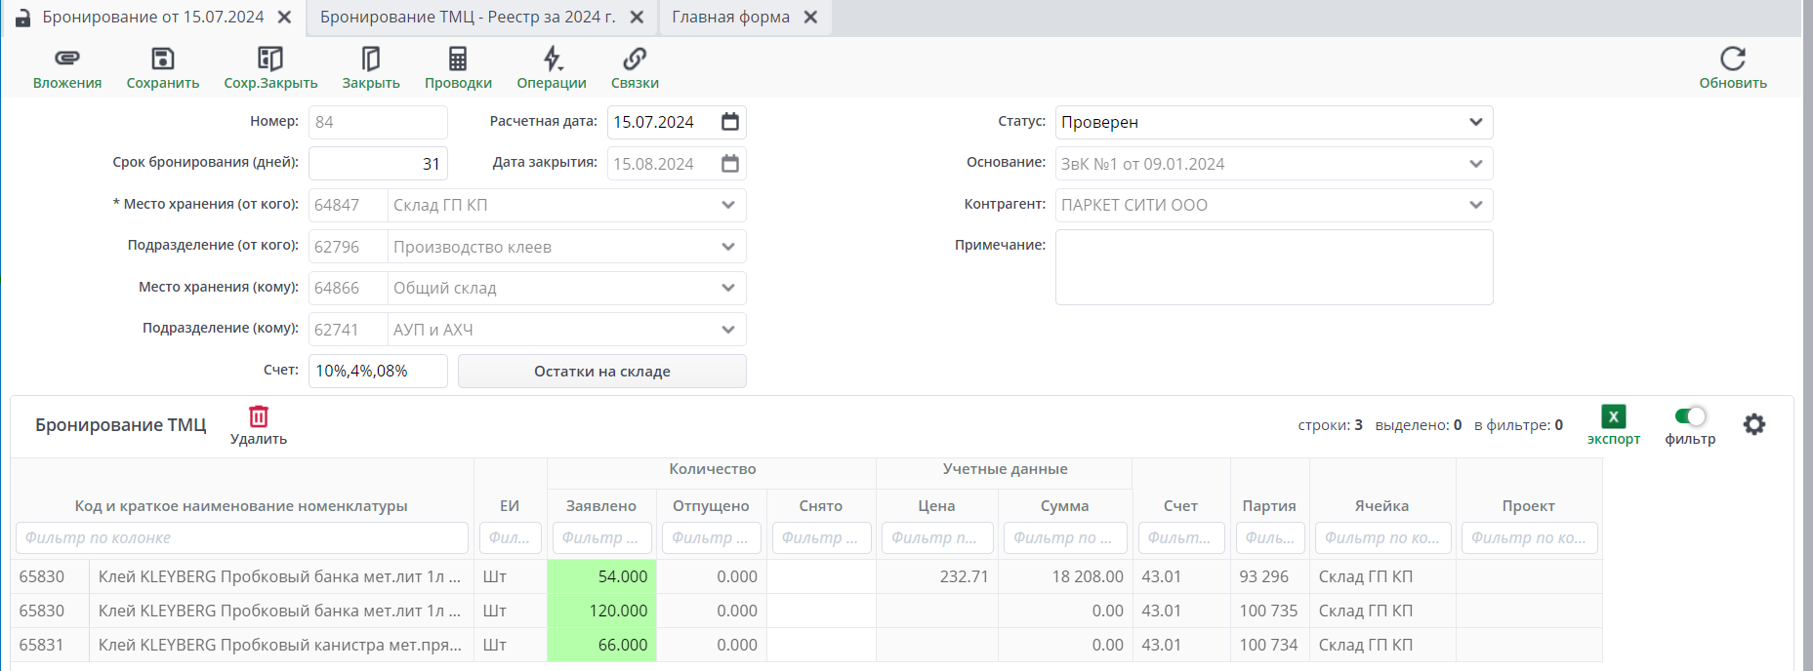1813x671 pixels.
Task: Click the Обновить refresh icon
Action: (x=1732, y=59)
